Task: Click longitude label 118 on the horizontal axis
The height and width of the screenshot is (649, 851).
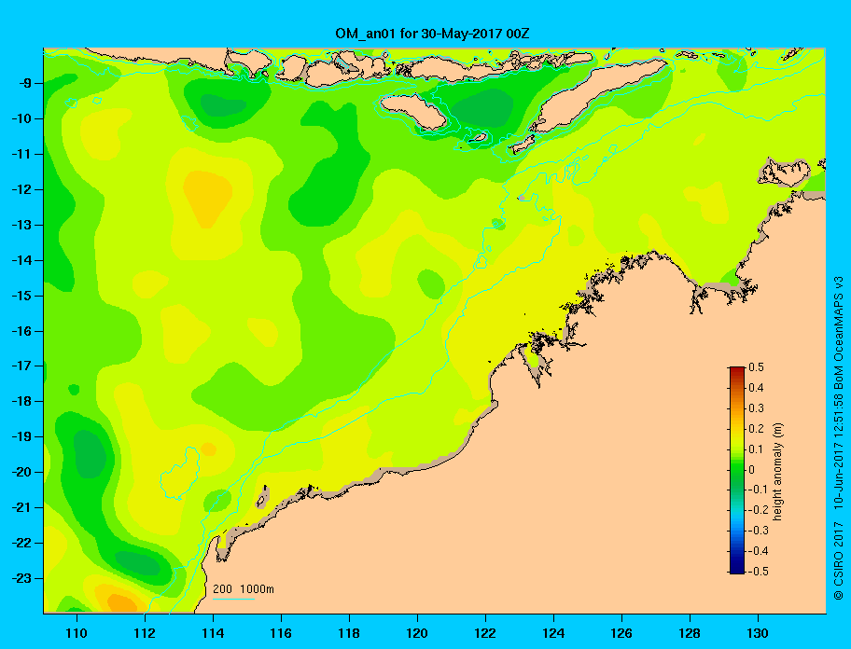Action: pos(349,633)
